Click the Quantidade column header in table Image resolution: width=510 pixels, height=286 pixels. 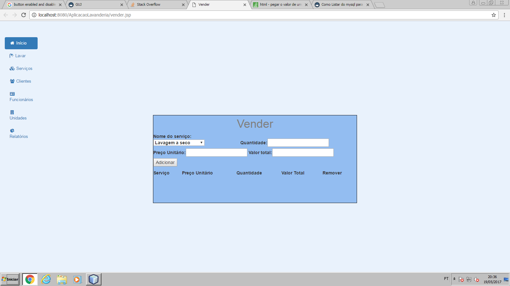pyautogui.click(x=249, y=173)
